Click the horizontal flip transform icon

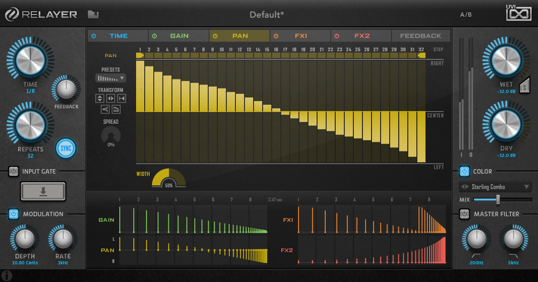(x=111, y=98)
